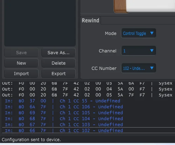
Task: Click the Mode dropdown arrow icon
Action: coord(152,33)
